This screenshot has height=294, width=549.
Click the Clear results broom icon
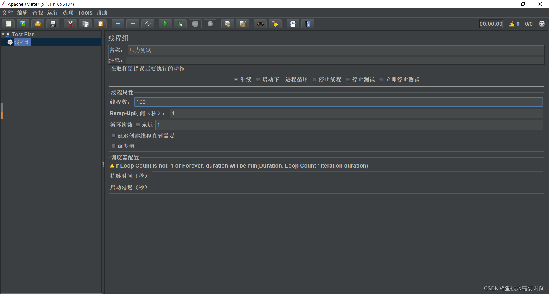[228, 24]
